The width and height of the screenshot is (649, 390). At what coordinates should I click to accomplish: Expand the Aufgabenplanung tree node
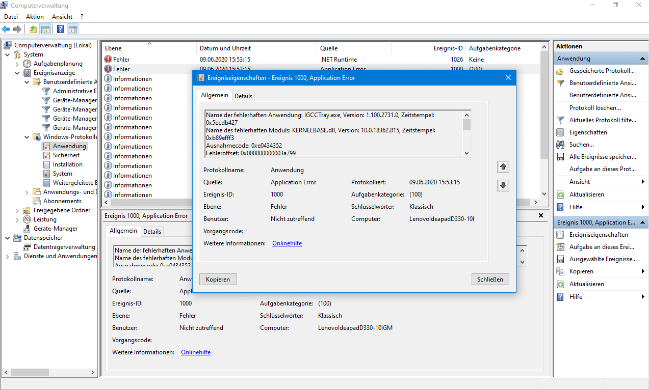point(17,64)
